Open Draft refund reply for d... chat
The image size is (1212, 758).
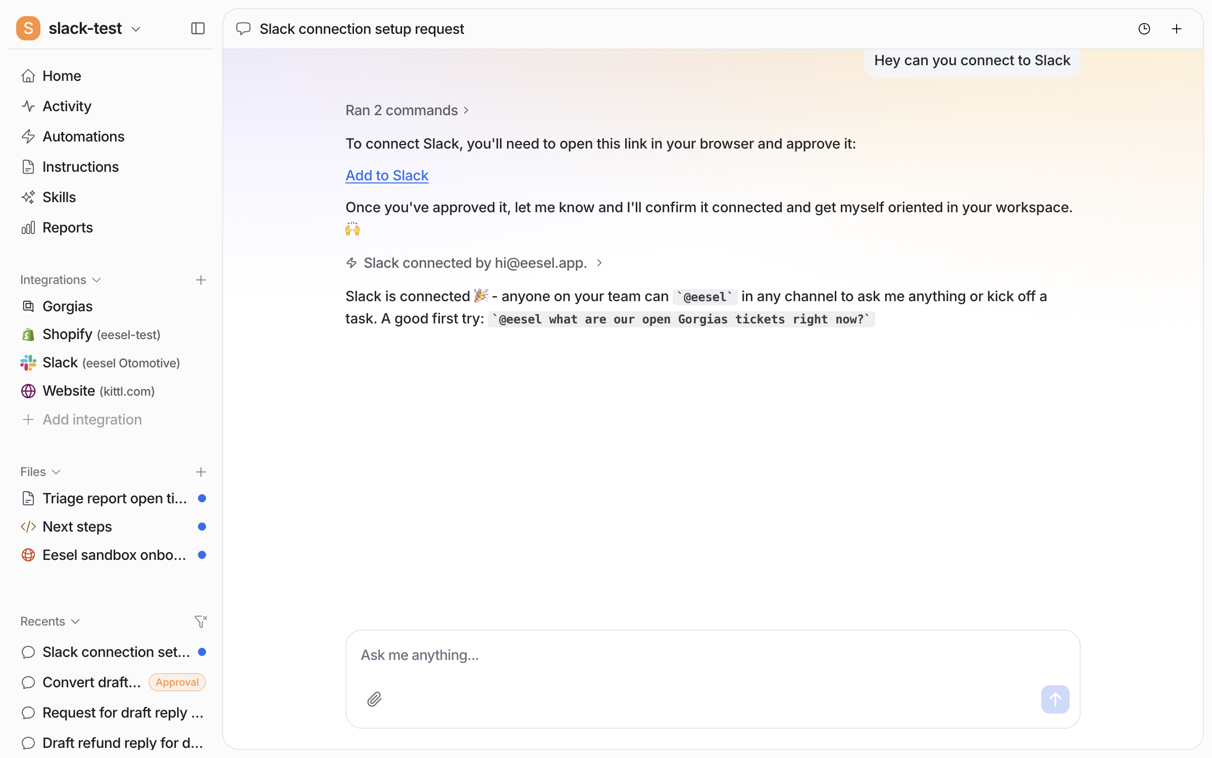111,743
